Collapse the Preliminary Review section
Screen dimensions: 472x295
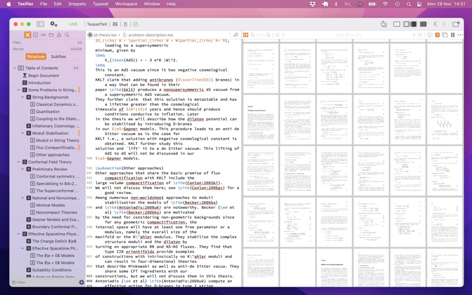point(22,169)
